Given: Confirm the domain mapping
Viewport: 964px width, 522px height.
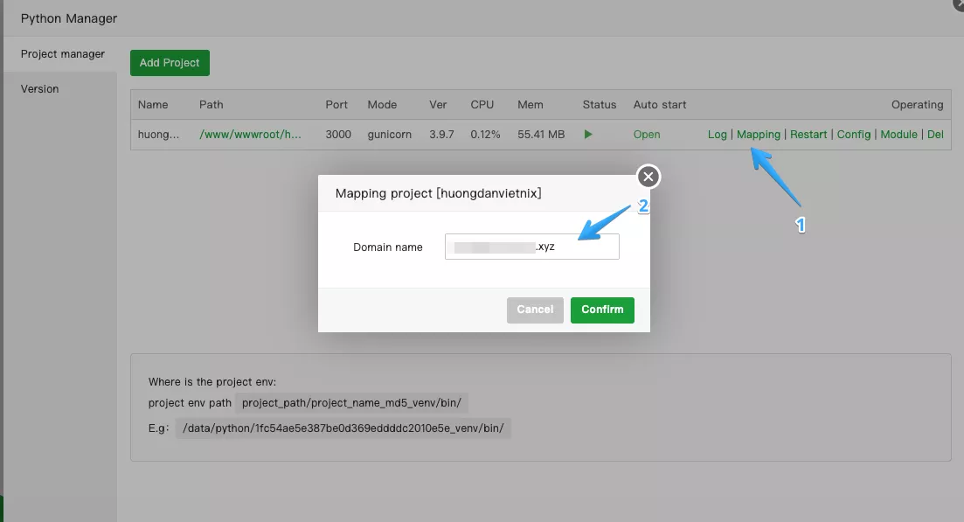Looking at the screenshot, I should tap(602, 310).
